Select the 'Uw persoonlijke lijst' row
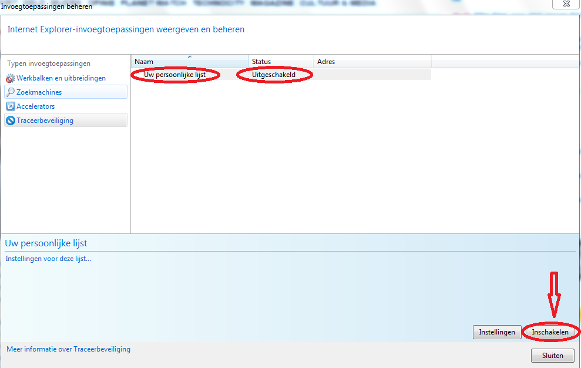Image resolution: width=581 pixels, height=368 pixels. (174, 75)
